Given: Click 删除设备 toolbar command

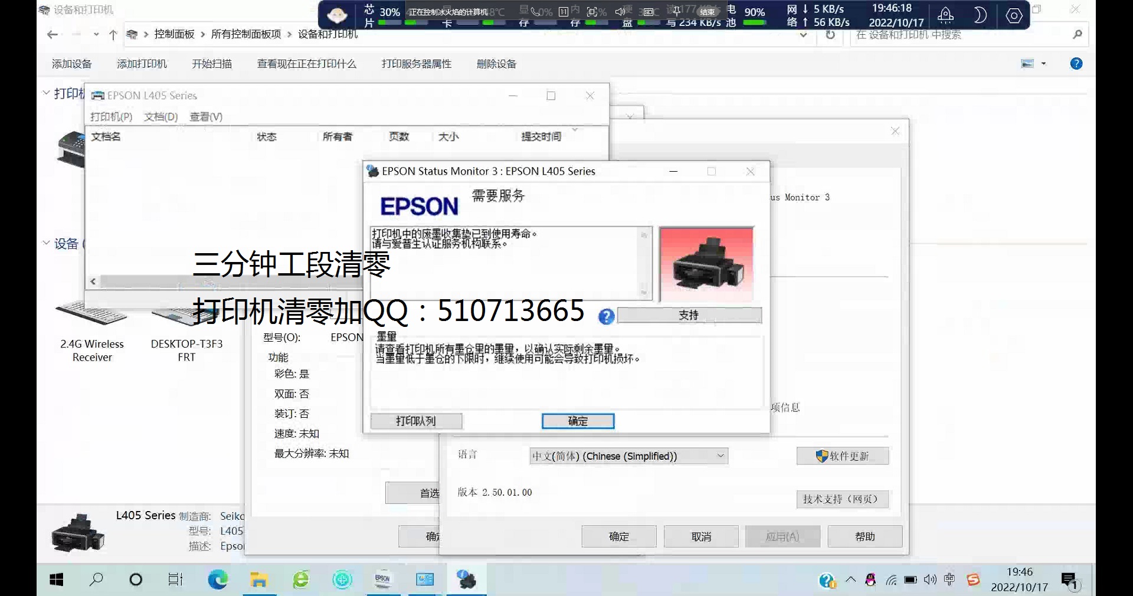Looking at the screenshot, I should pyautogui.click(x=496, y=64).
